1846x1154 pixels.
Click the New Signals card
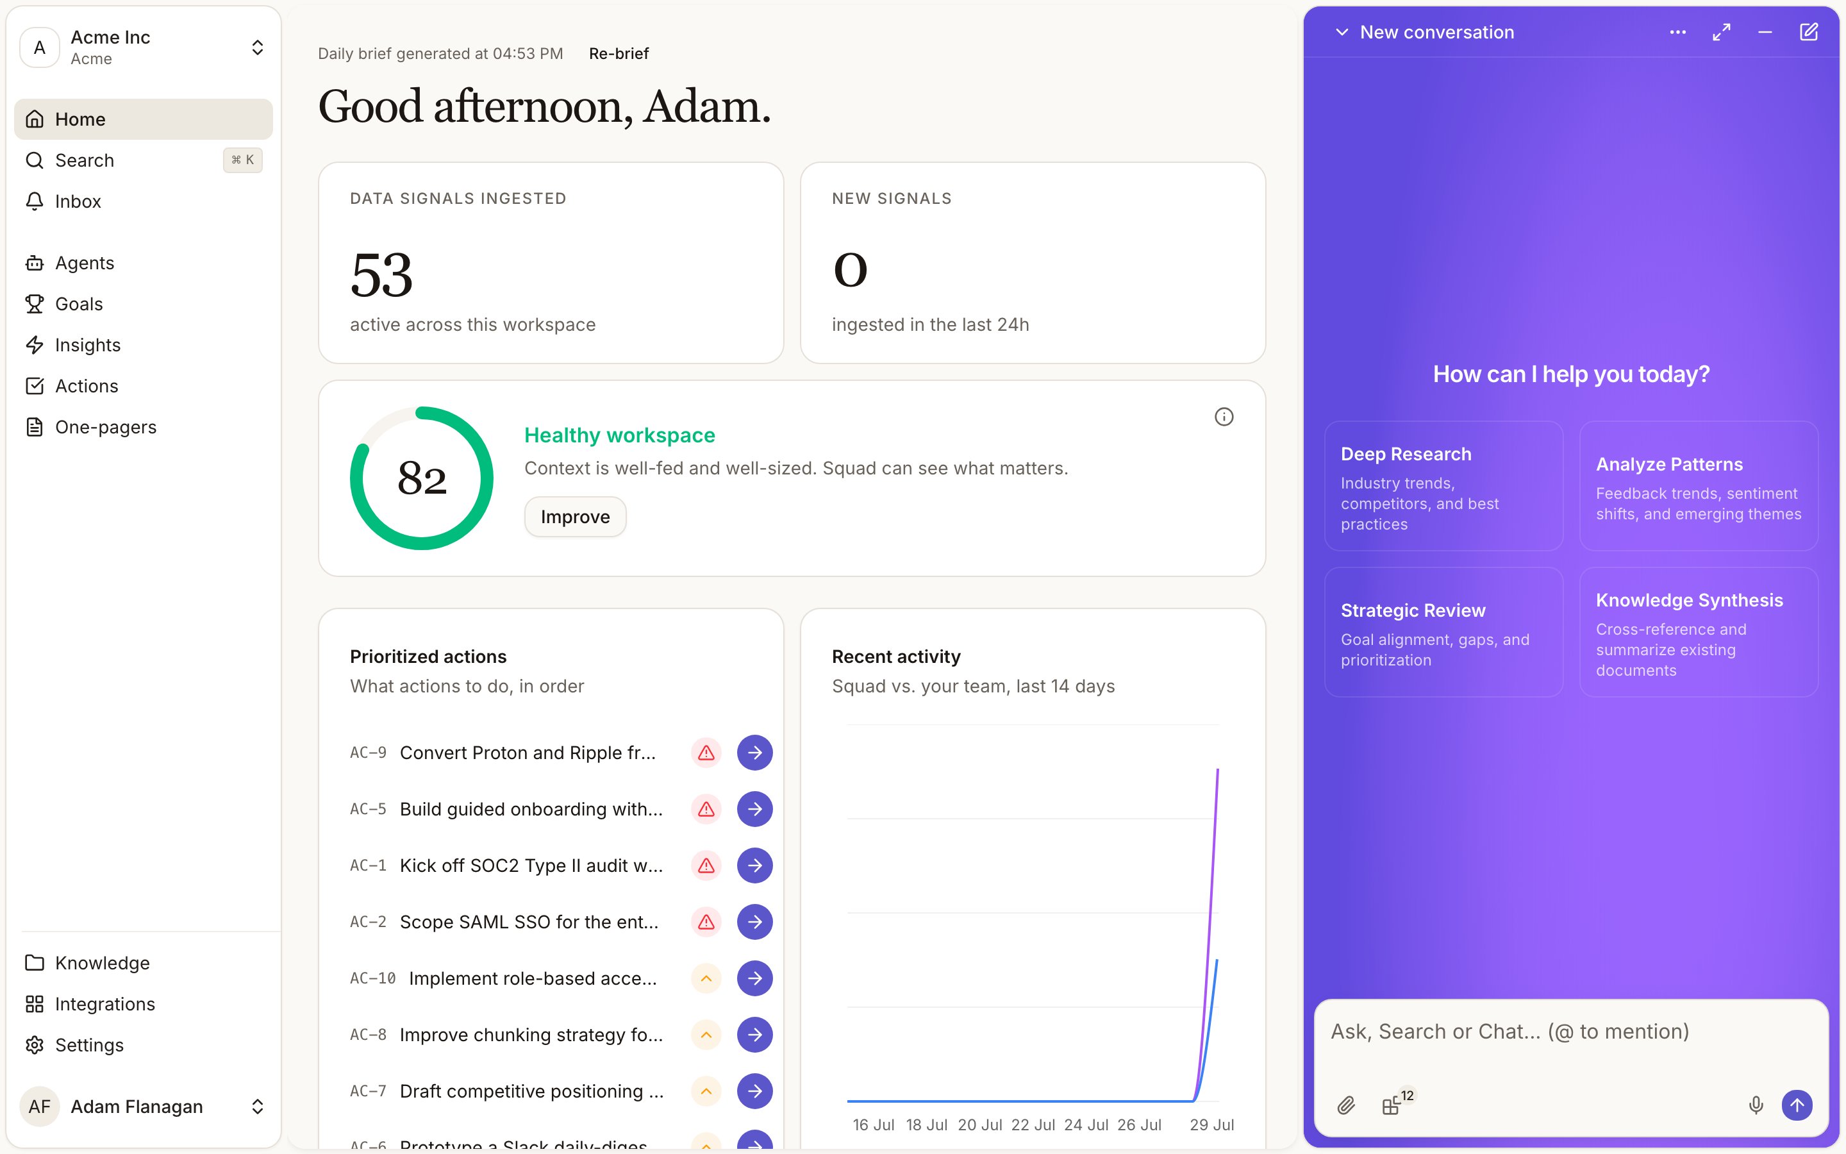(1033, 263)
